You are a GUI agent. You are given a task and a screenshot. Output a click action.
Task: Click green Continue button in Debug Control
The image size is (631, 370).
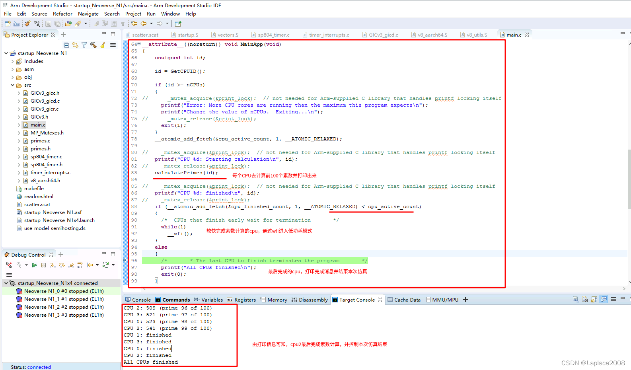pos(35,265)
